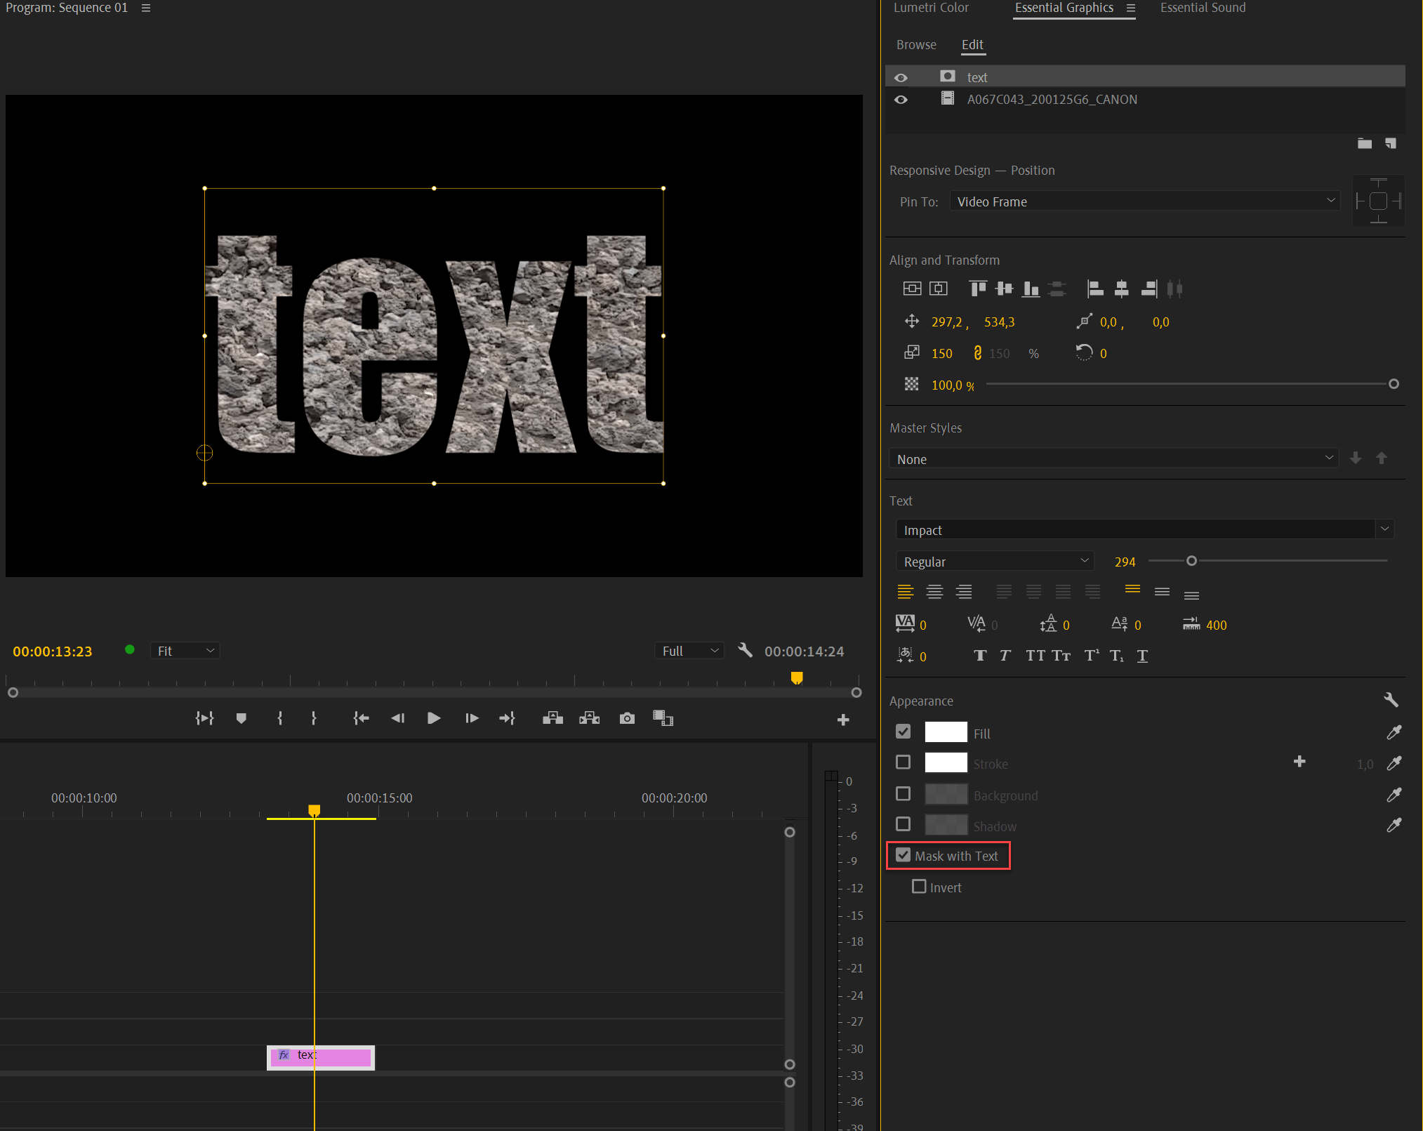This screenshot has width=1423, height=1131.
Task: Open the Appearance wrench settings
Action: [x=1392, y=700]
